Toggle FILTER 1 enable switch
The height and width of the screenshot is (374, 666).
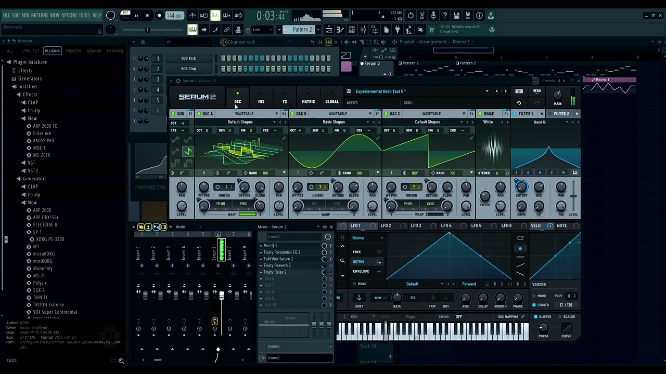[515, 114]
